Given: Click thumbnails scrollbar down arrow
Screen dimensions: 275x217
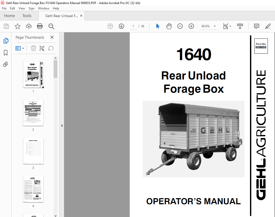Looking at the screenshot, I should click(55, 215).
